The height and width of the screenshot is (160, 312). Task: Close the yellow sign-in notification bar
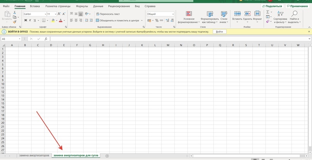coord(309,32)
